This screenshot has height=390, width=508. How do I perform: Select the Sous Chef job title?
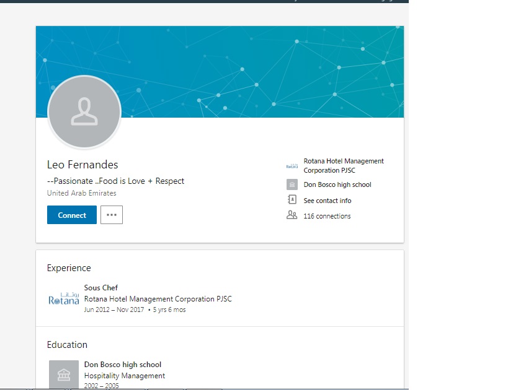101,288
